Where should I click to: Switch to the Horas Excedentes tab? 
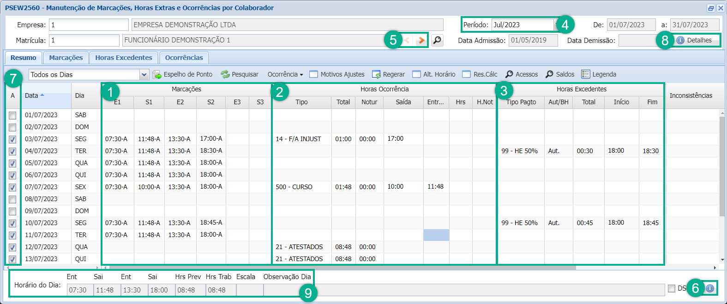pyautogui.click(x=124, y=58)
